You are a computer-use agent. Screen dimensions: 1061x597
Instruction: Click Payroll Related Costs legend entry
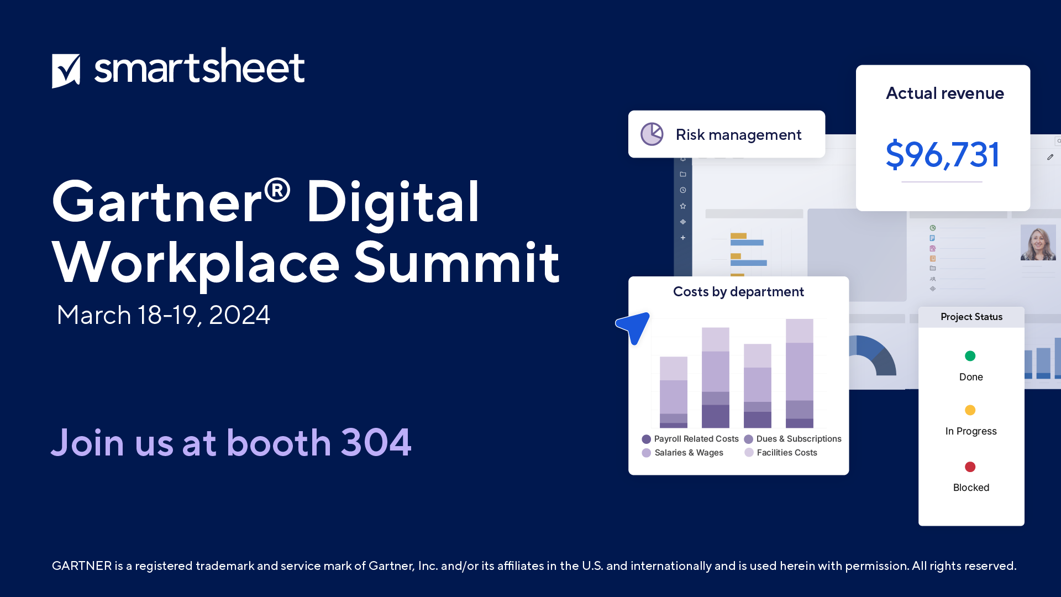696,439
